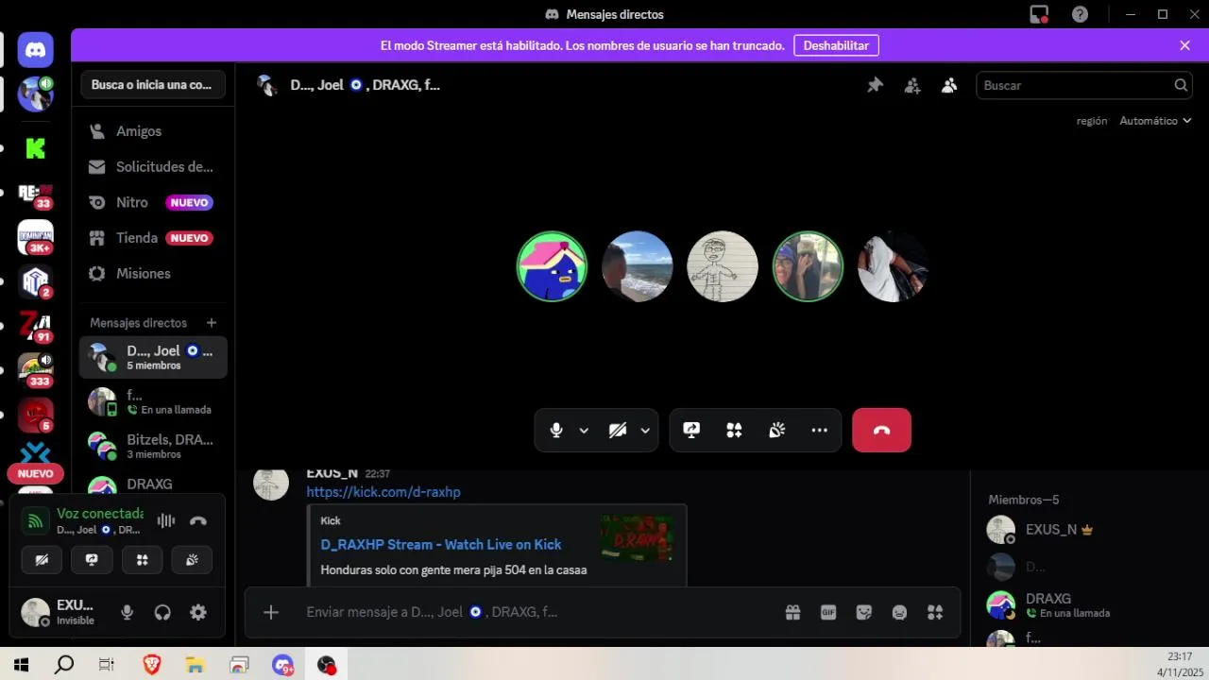Focus the Enviar mensaje text box

pos(538,613)
